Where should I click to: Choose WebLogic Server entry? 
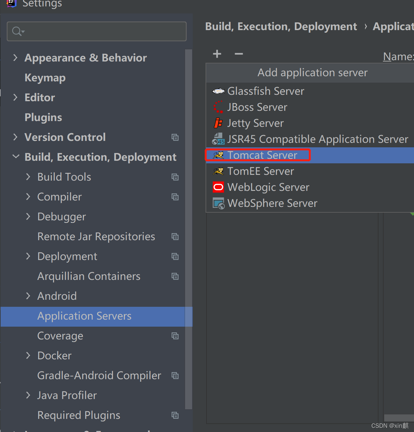click(310, 187)
